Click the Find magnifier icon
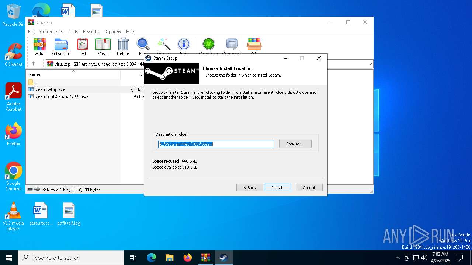Viewport: 472px width, 265px height. (x=143, y=47)
